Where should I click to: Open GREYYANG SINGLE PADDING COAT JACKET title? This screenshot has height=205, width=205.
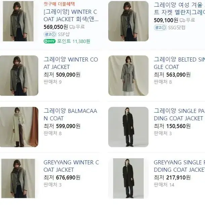179,166
